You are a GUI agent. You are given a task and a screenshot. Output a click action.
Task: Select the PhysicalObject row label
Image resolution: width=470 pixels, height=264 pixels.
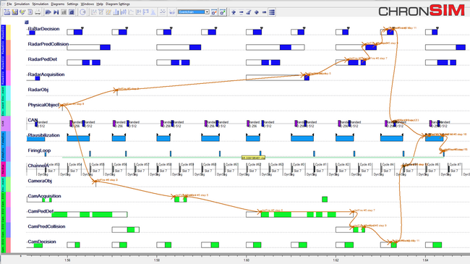(43, 105)
